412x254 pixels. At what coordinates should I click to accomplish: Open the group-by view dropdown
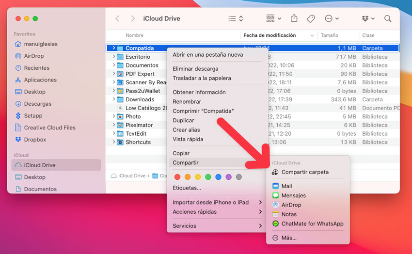273,18
